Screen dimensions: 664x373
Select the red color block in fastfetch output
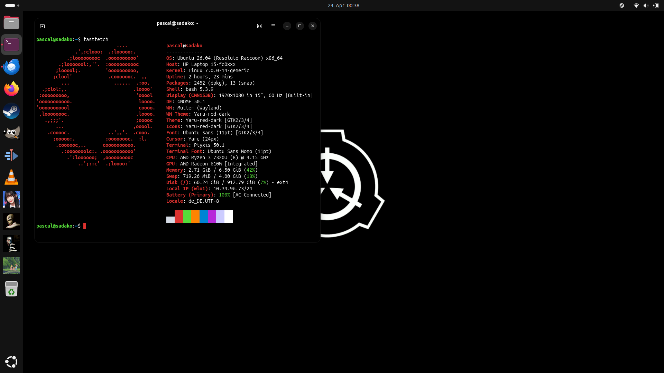[179, 217]
